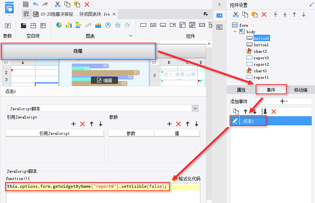The image size is (315, 203).
Task: Redo the last action
Action: pos(45,4)
